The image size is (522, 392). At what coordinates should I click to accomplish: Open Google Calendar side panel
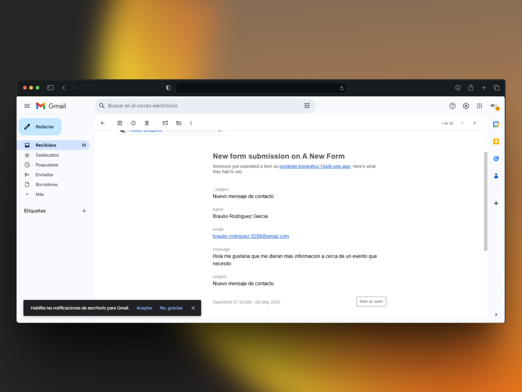(496, 124)
